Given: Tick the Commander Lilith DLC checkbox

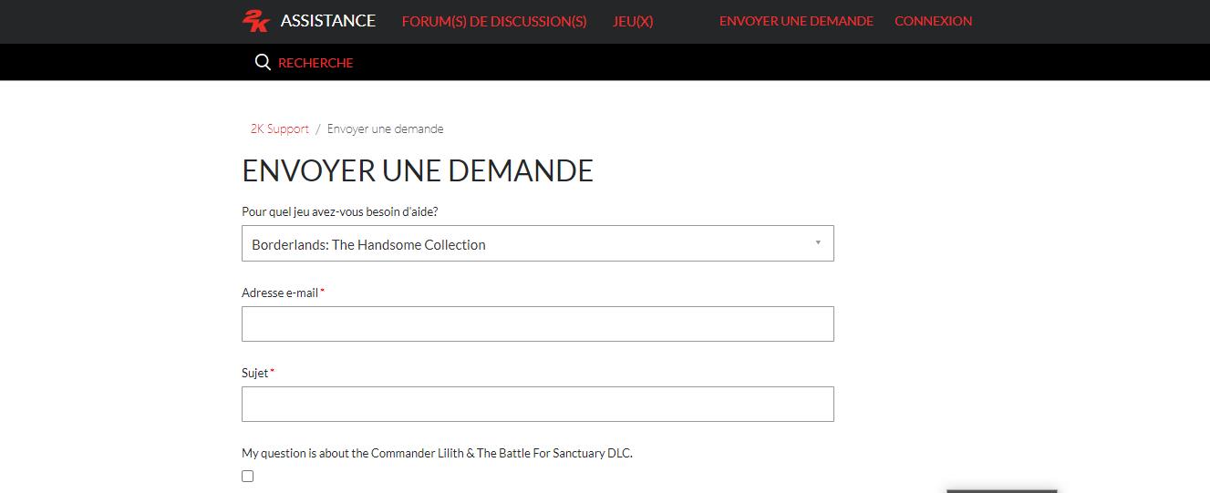Looking at the screenshot, I should pos(247,476).
